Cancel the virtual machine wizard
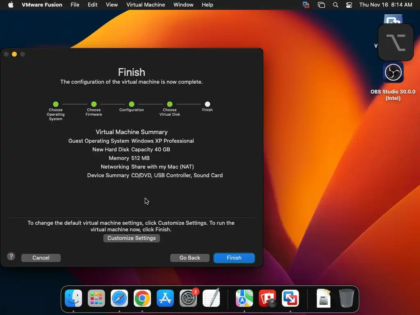Viewport: 420px width, 315px height. click(x=41, y=258)
